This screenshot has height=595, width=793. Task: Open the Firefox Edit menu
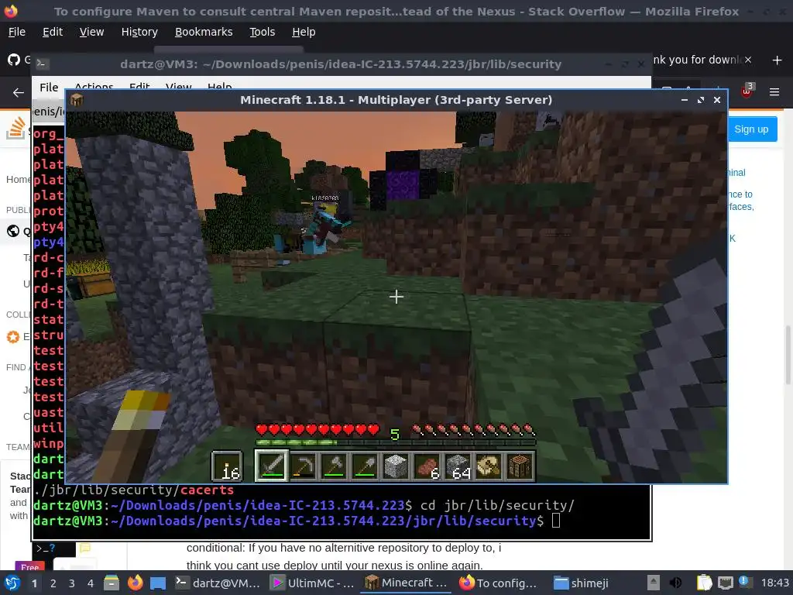[53, 32]
